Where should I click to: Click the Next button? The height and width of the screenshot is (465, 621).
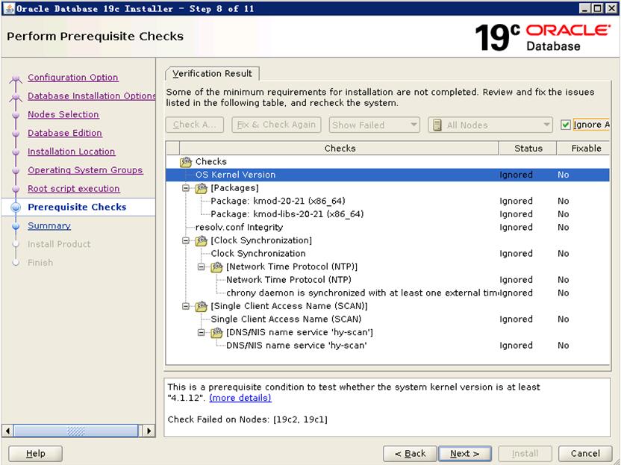465,454
